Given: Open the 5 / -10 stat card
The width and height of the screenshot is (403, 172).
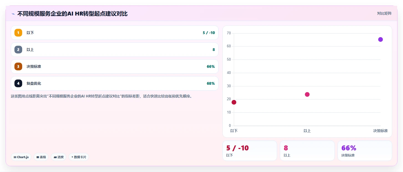Looking at the screenshot, I should 250,151.
